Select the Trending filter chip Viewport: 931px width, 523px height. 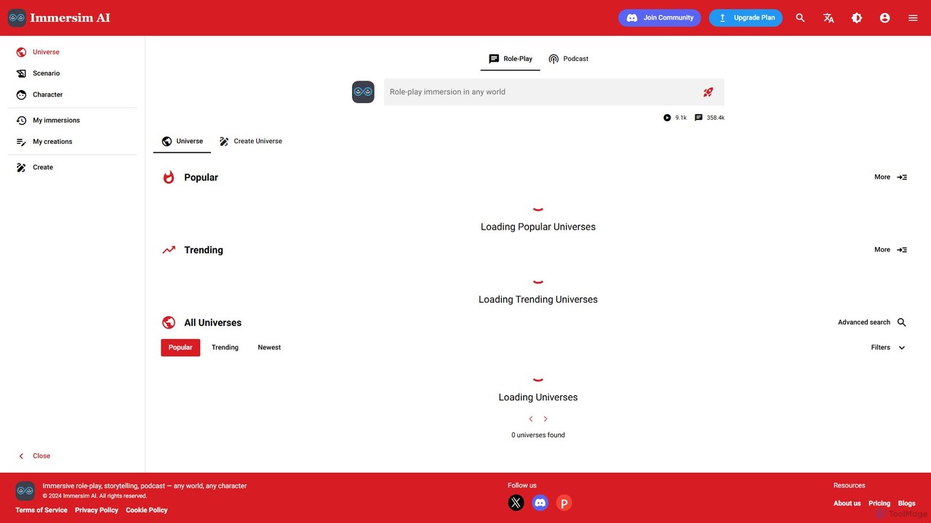point(225,347)
